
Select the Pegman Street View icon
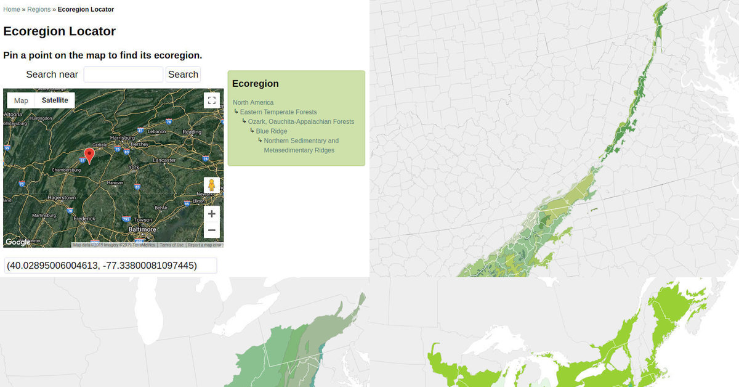click(211, 185)
